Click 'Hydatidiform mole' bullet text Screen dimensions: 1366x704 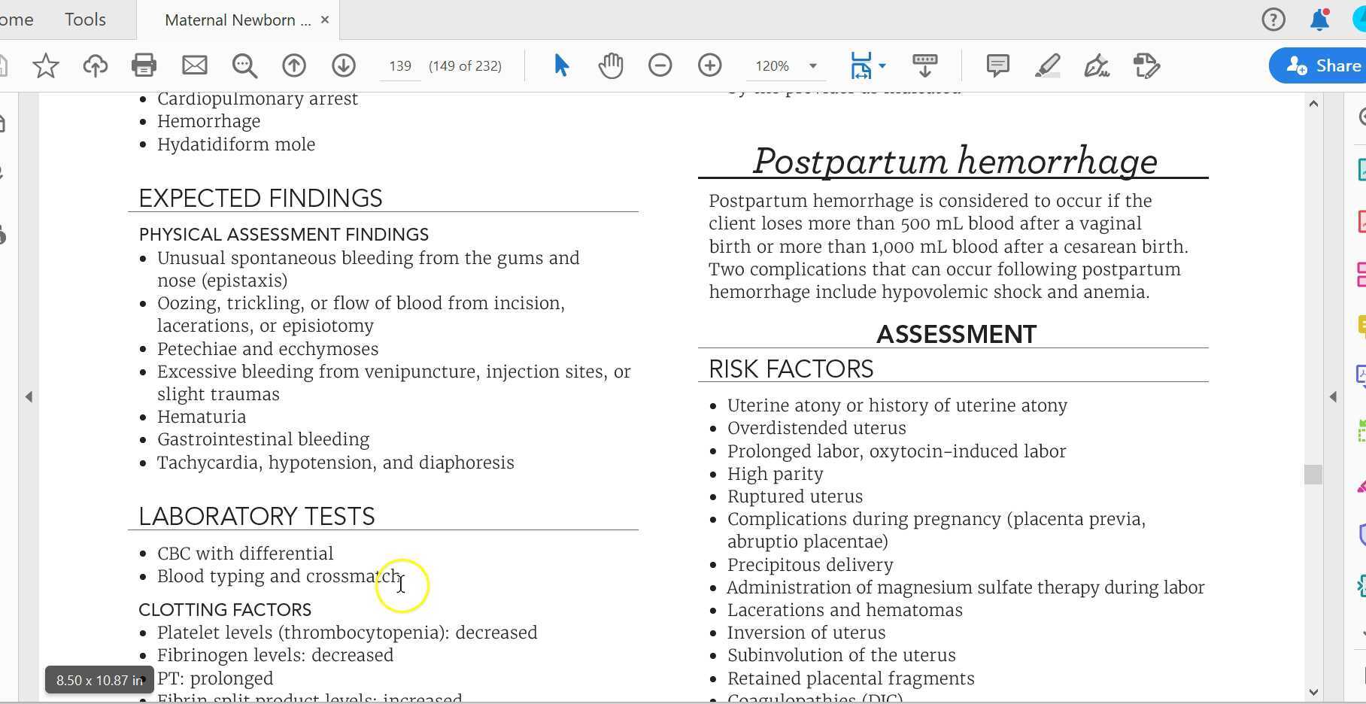pyautogui.click(x=236, y=144)
